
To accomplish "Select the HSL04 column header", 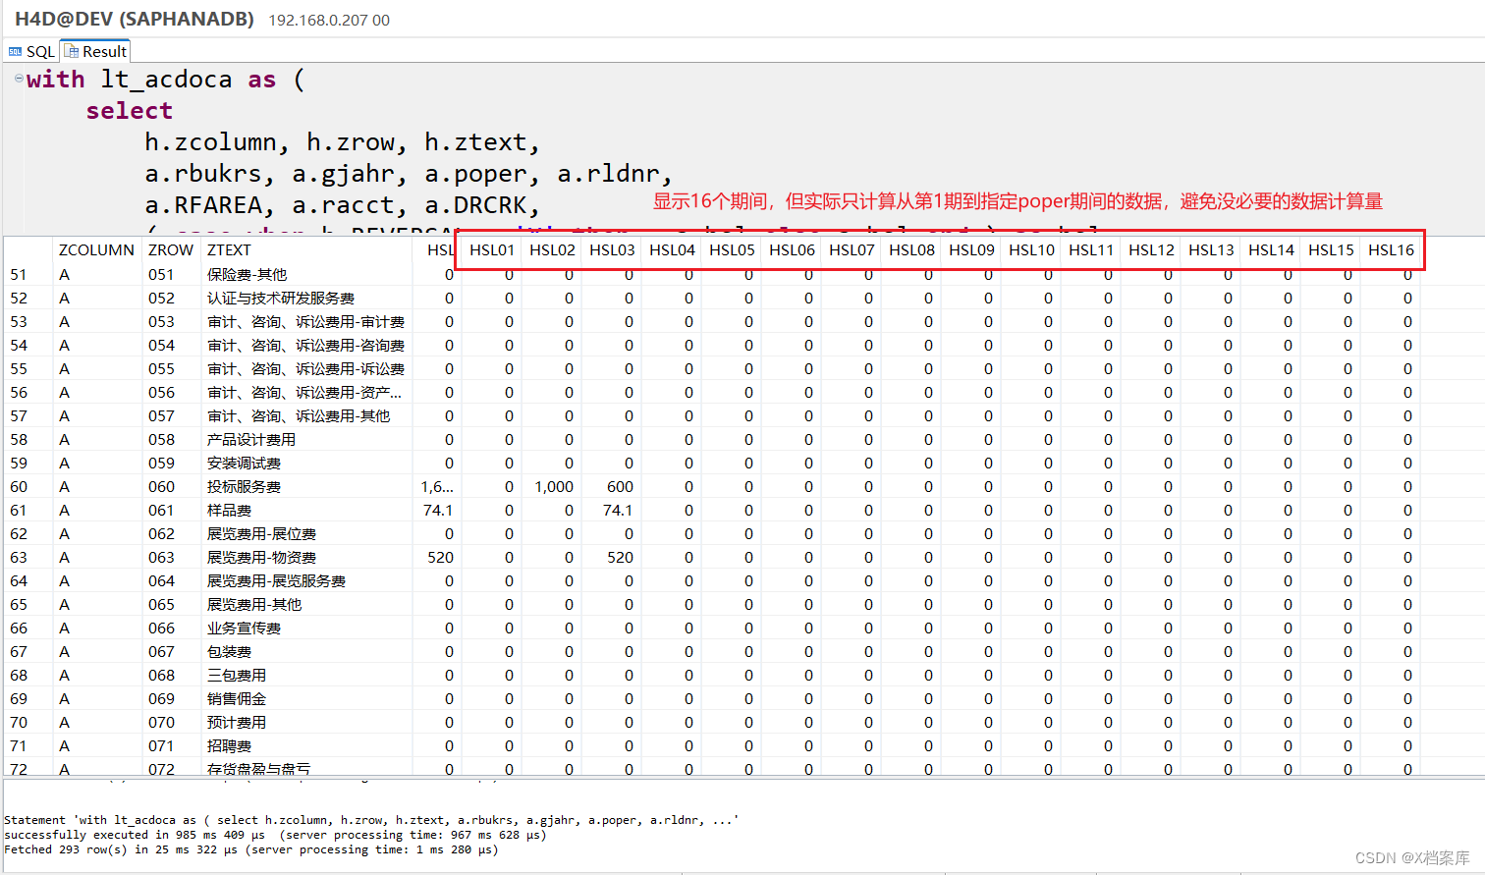I will pyautogui.click(x=672, y=249).
